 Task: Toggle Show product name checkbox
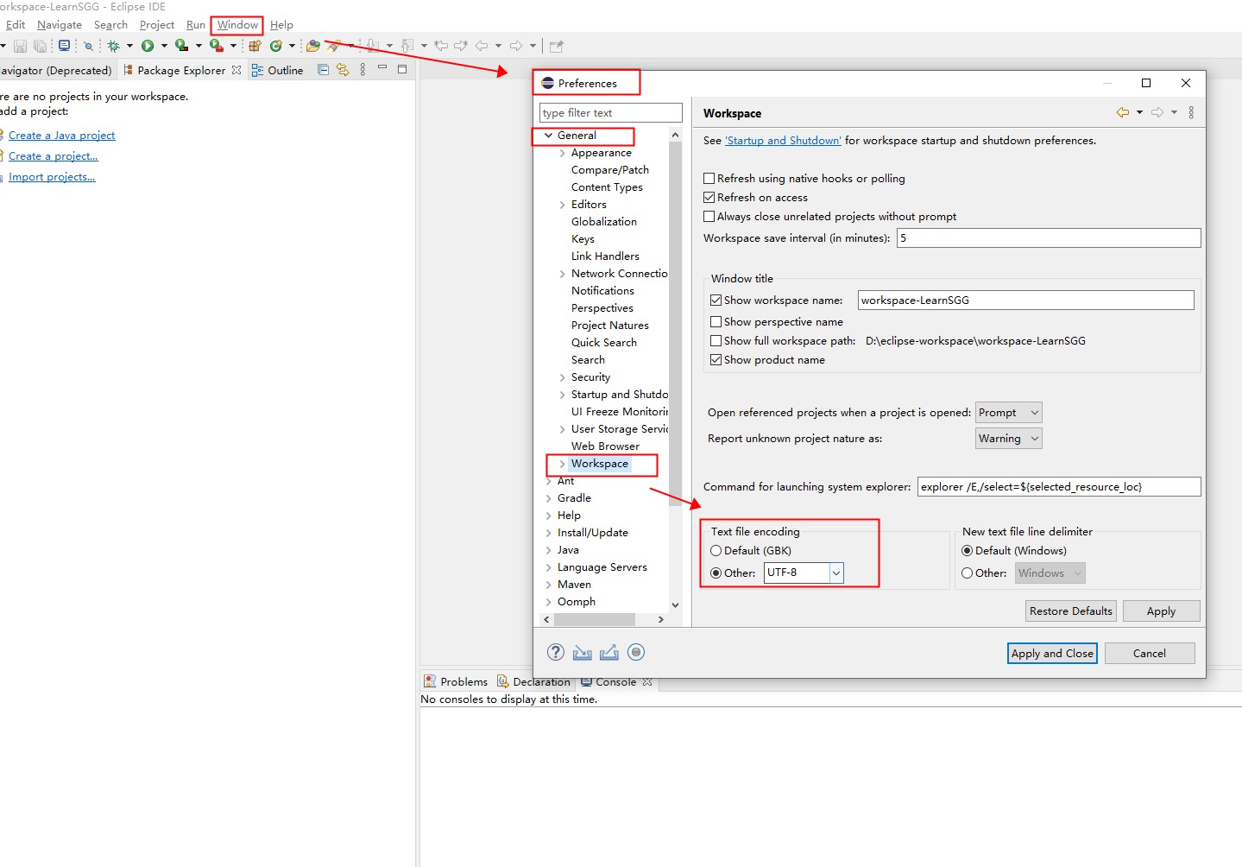pyautogui.click(x=716, y=360)
